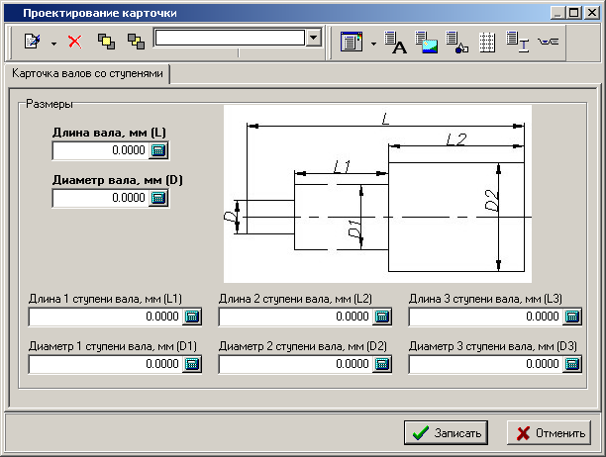
Task: Click the bring-to-front stacked squares icon
Action: 106,42
